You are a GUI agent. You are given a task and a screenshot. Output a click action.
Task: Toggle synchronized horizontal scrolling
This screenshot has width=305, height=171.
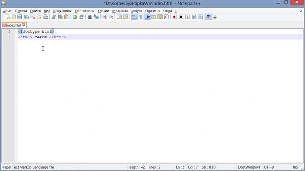click(126, 17)
